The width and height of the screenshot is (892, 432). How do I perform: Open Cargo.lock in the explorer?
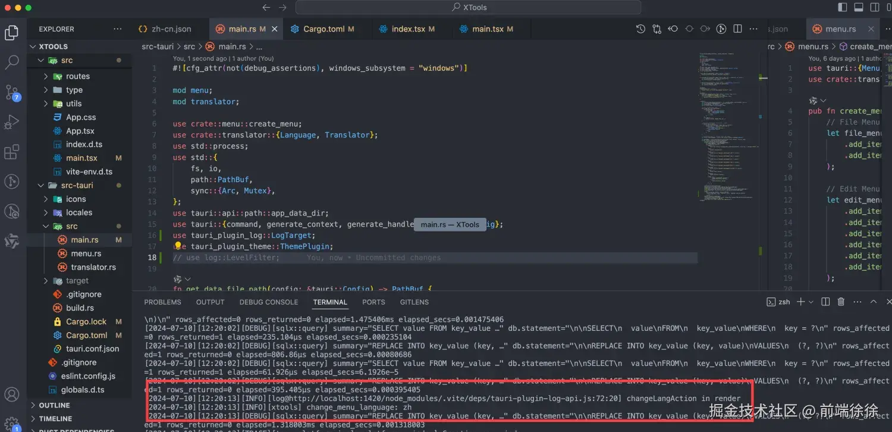[86, 321]
